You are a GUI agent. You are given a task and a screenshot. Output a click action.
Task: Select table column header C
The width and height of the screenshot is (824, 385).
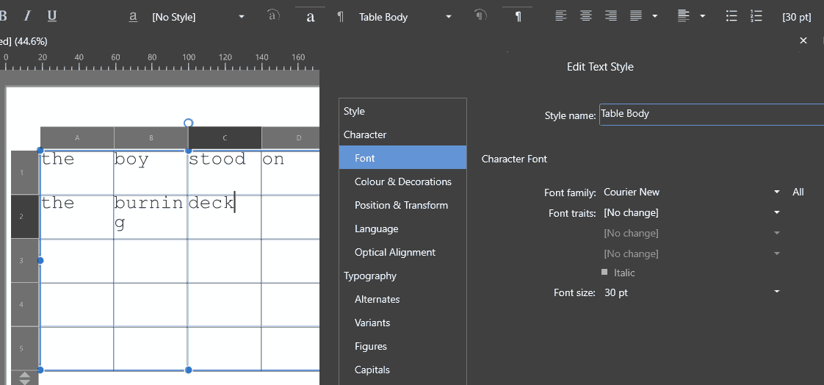point(225,138)
